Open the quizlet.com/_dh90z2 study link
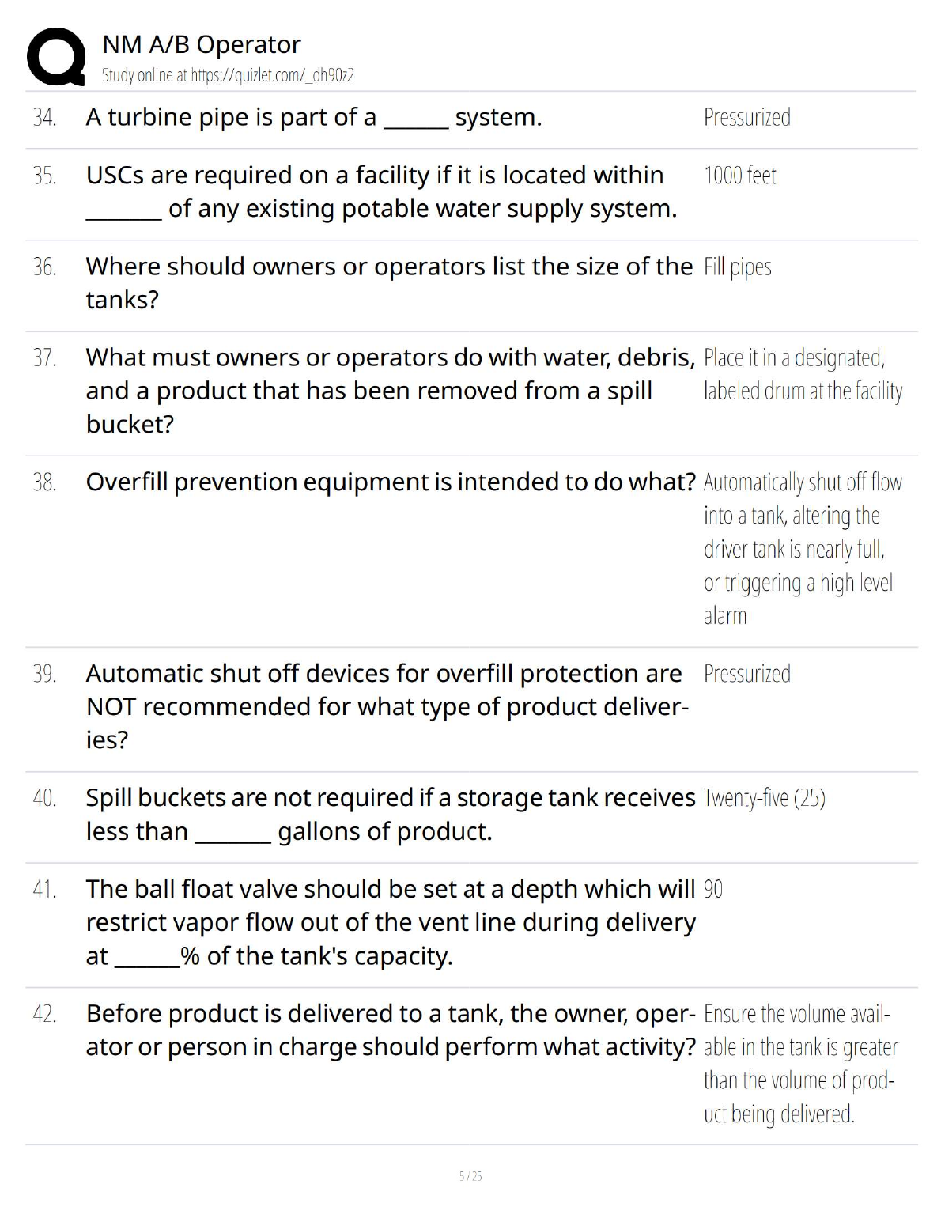The width and height of the screenshot is (941, 1218). tap(228, 76)
